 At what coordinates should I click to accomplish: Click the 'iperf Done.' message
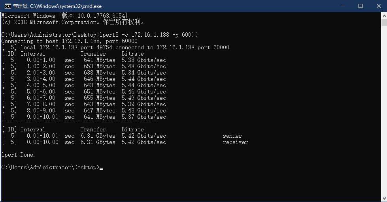18,155
